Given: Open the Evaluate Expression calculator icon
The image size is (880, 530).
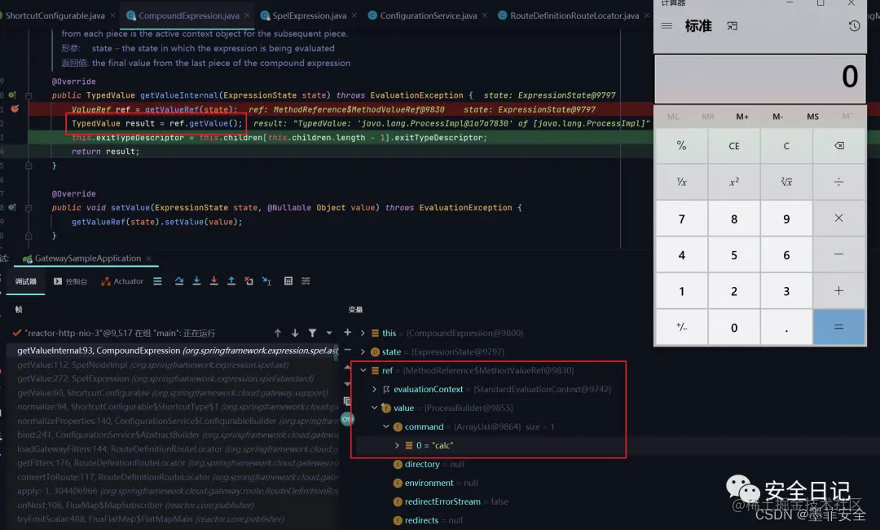Looking at the screenshot, I should click(x=288, y=280).
